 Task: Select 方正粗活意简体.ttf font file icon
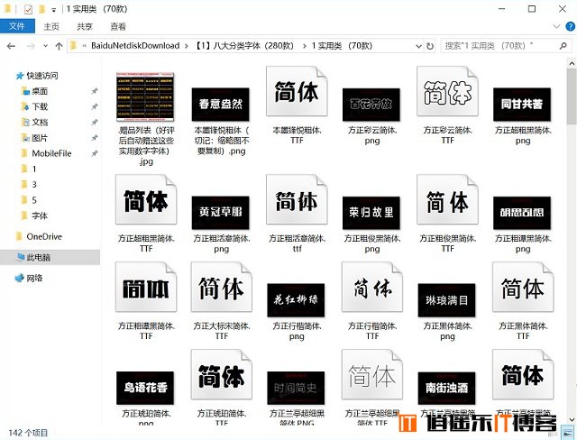(297, 199)
